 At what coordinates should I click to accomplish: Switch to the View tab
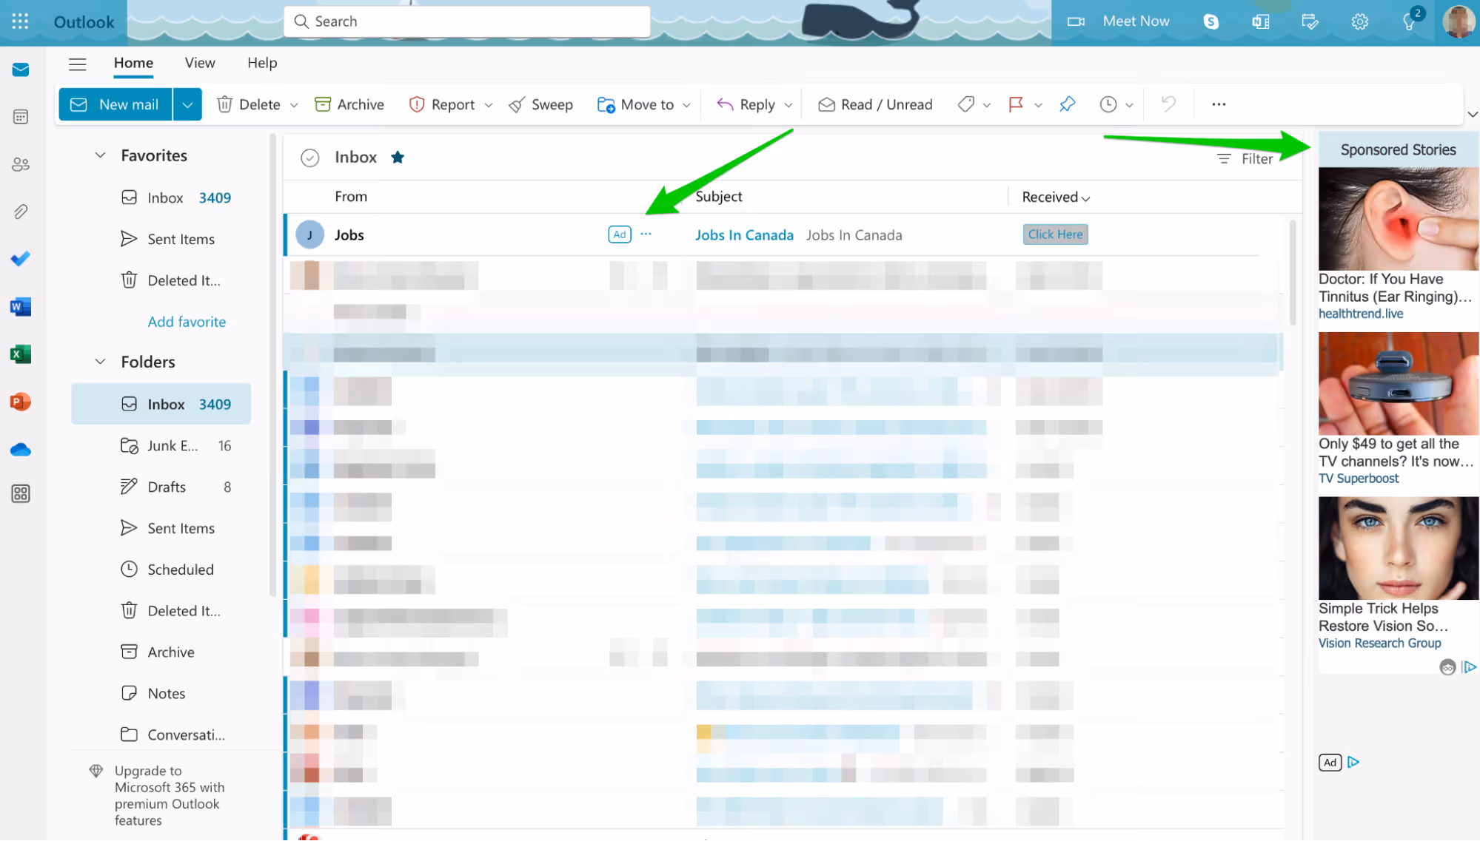pos(199,63)
